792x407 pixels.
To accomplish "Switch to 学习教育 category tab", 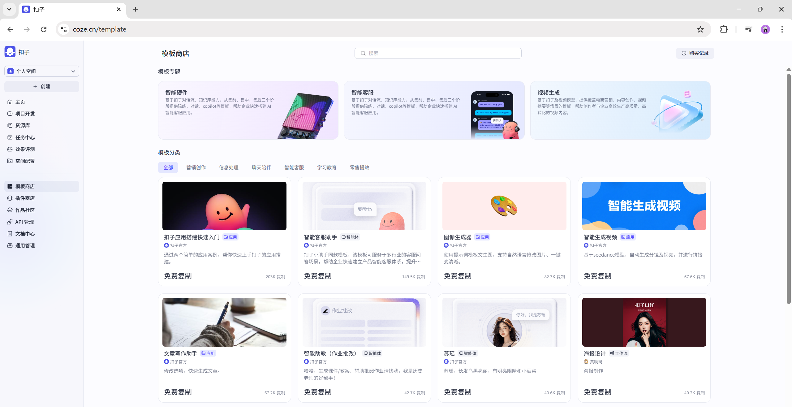I will pyautogui.click(x=327, y=167).
